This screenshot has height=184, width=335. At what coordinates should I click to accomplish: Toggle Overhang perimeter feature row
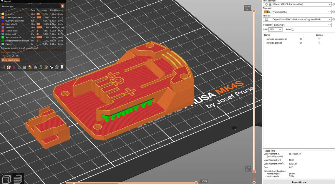tap(32, 21)
